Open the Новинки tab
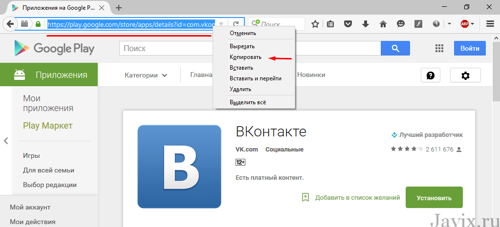Image resolution: width=500 pixels, height=227 pixels. 311,75
